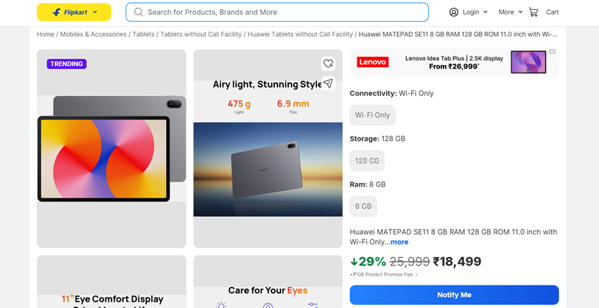Select the 128 GB storage option

(367, 161)
